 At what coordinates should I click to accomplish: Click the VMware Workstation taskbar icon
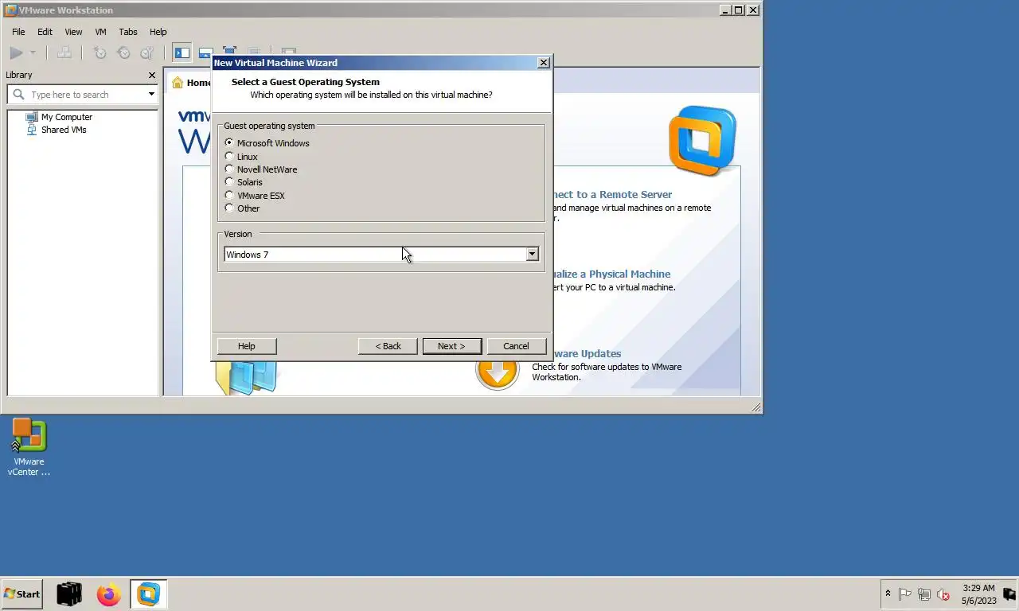(x=149, y=593)
